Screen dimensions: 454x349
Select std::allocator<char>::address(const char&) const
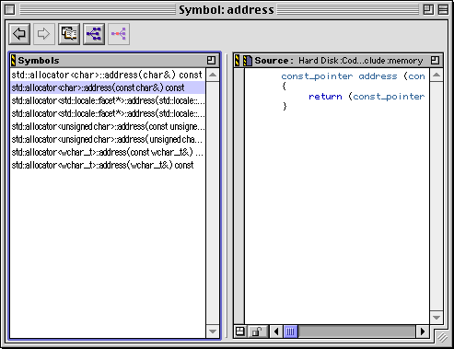click(108, 87)
